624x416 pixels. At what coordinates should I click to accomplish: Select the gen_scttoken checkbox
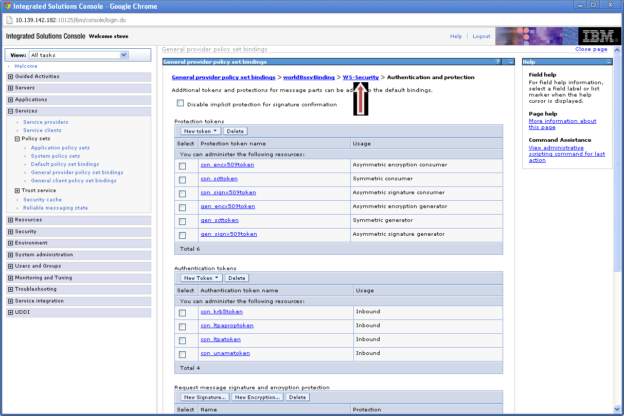182,222
